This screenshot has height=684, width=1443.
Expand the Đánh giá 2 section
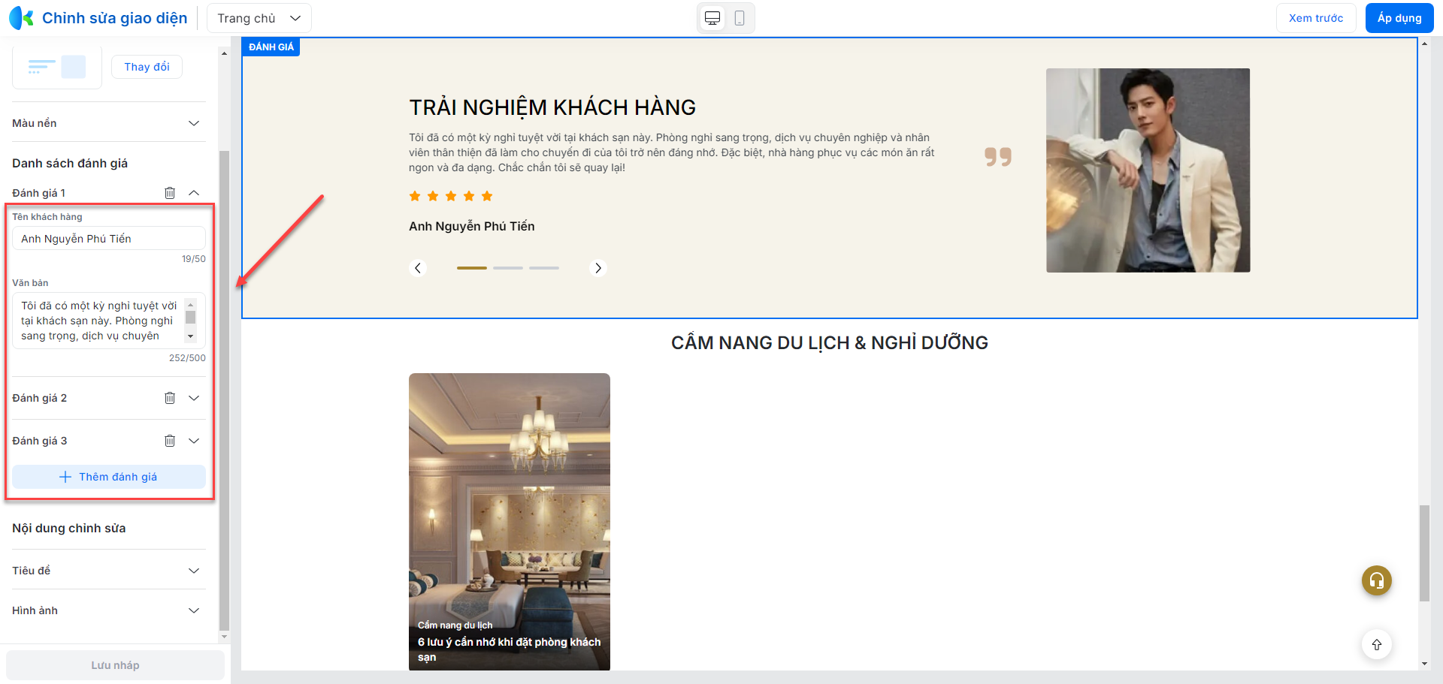point(194,398)
